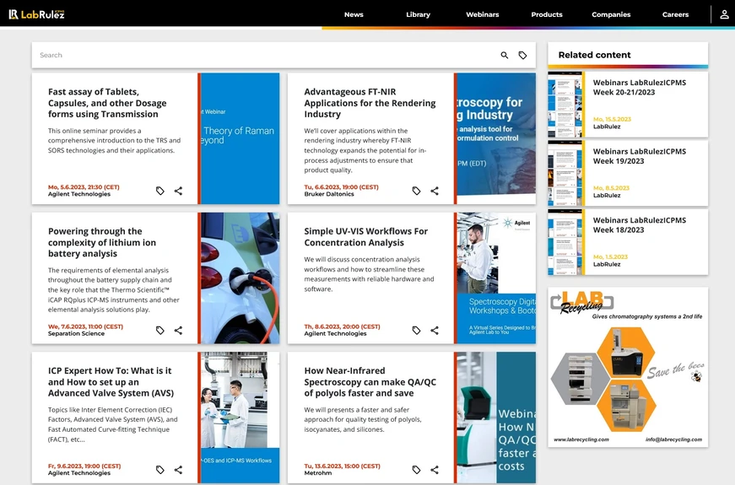Click date Mo, 8.5.2023 in related content
Screen dimensions: 735x485
pos(611,188)
